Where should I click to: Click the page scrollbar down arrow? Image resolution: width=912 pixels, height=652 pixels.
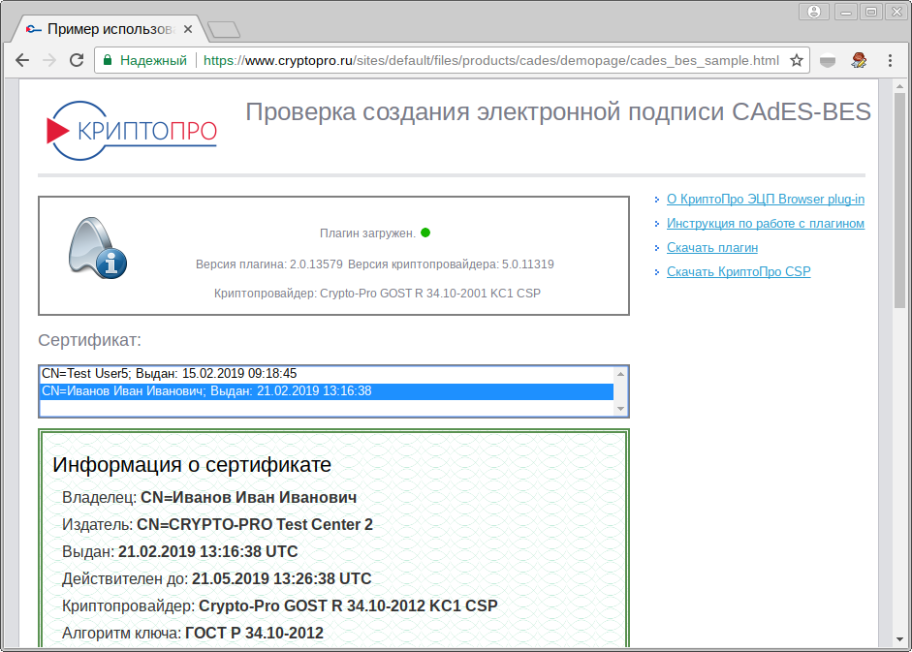899,639
